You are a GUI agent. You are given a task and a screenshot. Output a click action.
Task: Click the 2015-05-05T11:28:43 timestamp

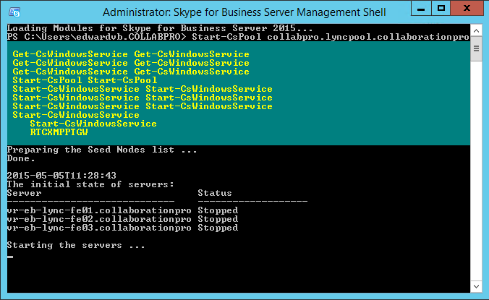61,176
